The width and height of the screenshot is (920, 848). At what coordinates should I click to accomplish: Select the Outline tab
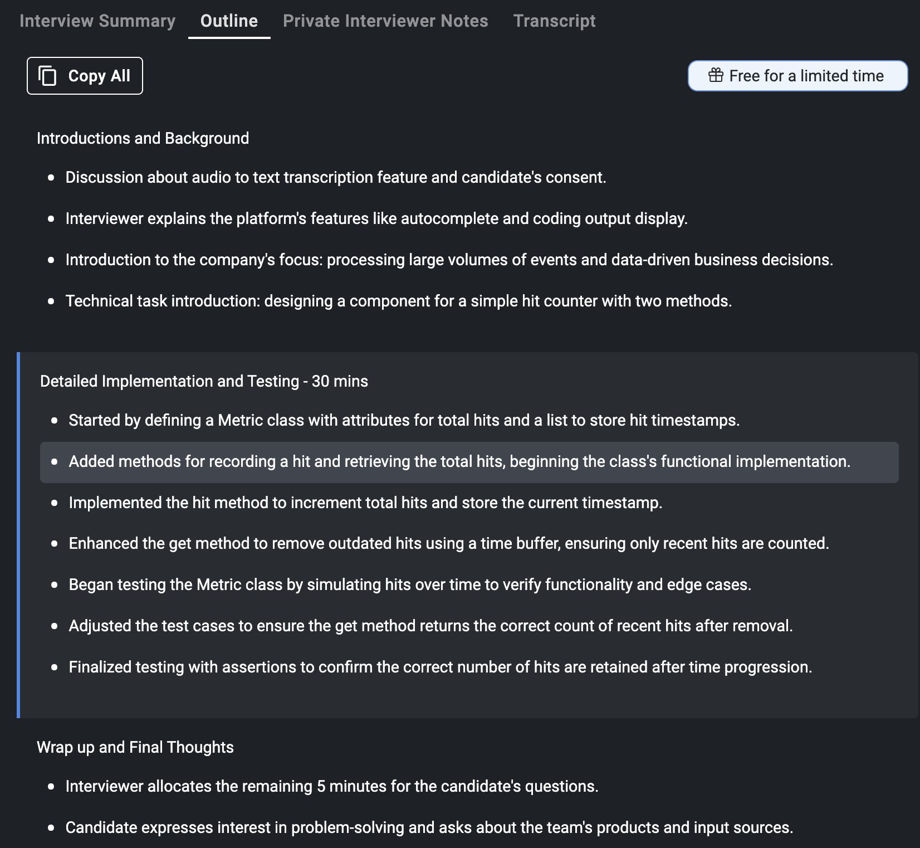tap(229, 21)
